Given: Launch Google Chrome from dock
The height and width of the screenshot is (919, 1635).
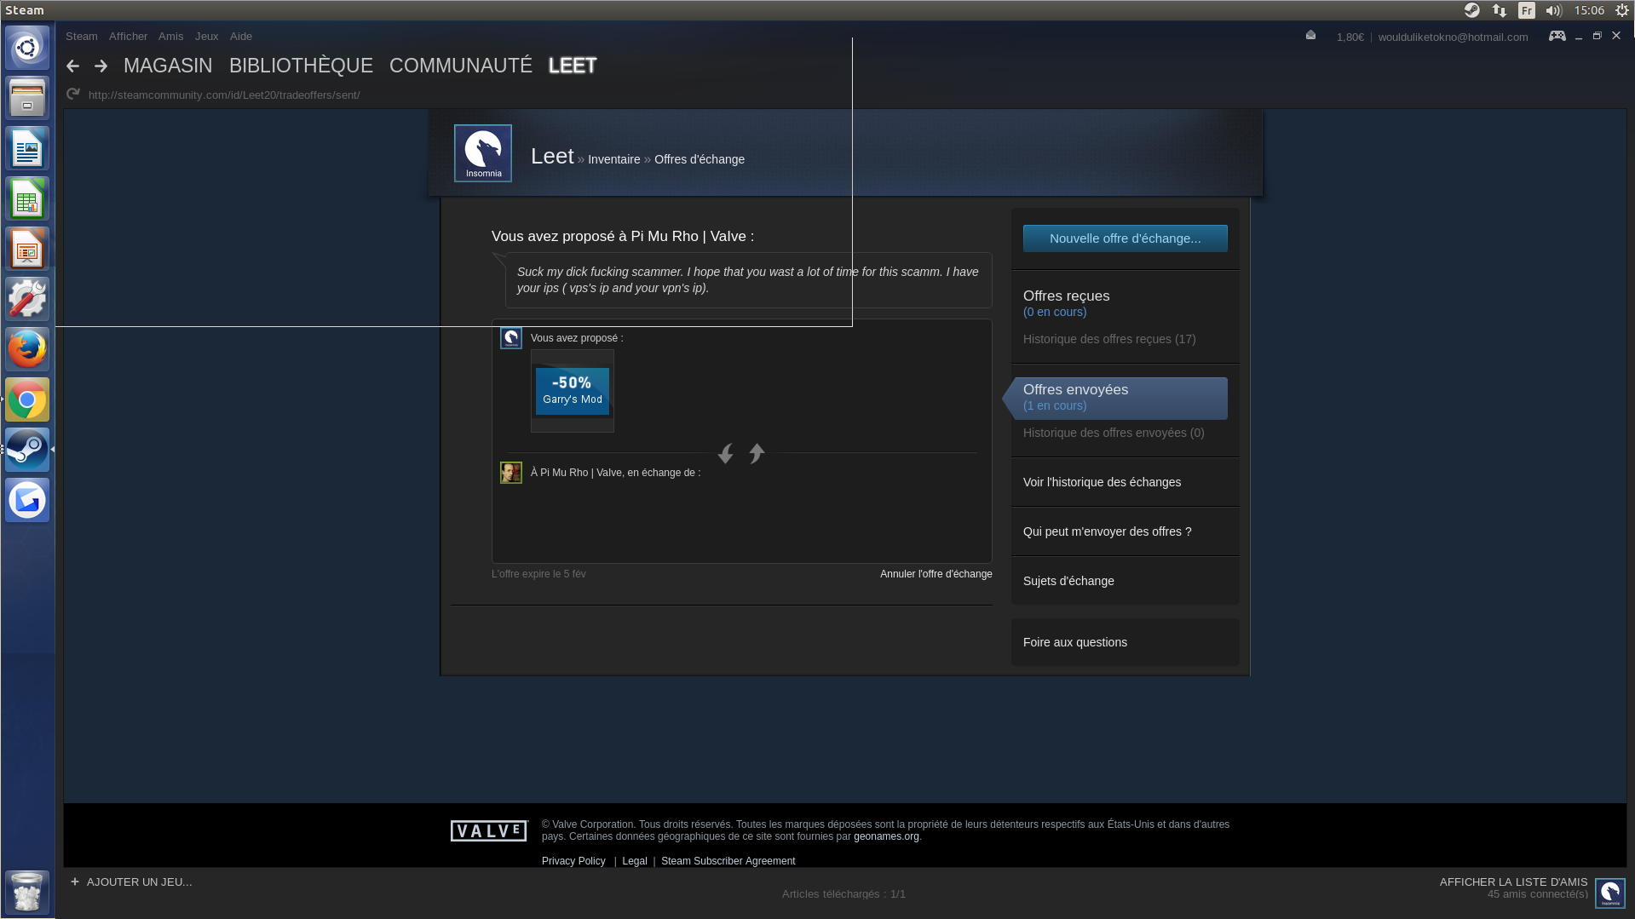Looking at the screenshot, I should (x=27, y=399).
